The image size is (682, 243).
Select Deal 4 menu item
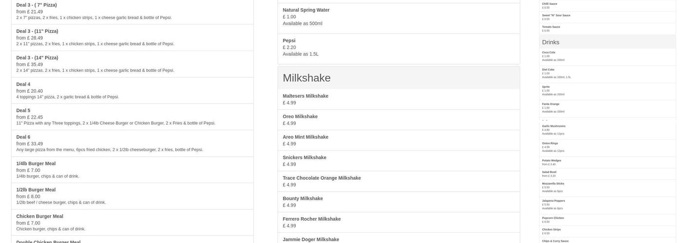[132, 90]
